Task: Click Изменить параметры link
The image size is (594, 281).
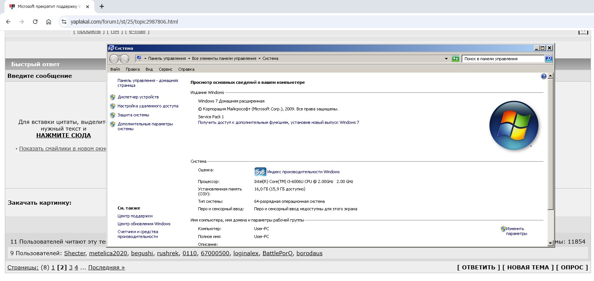Action: coord(517,231)
